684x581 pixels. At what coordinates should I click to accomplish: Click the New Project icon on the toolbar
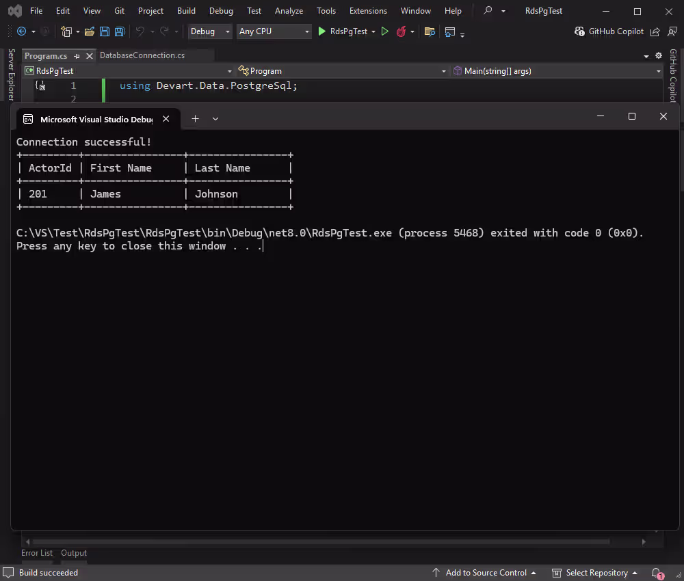pyautogui.click(x=67, y=31)
